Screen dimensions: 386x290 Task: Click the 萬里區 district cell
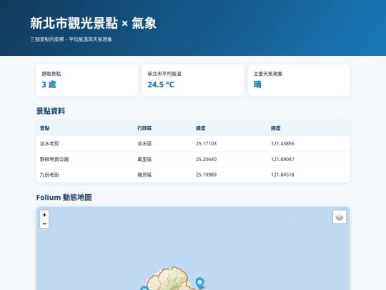[144, 159]
